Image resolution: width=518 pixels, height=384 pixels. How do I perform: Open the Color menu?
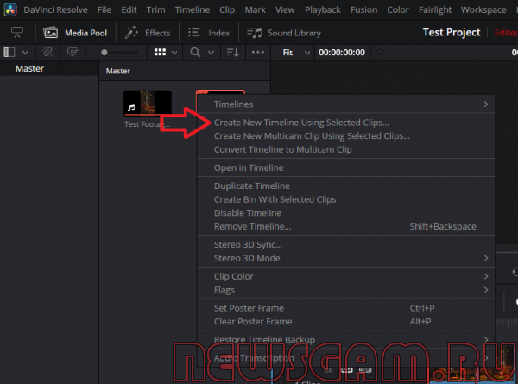coord(398,9)
